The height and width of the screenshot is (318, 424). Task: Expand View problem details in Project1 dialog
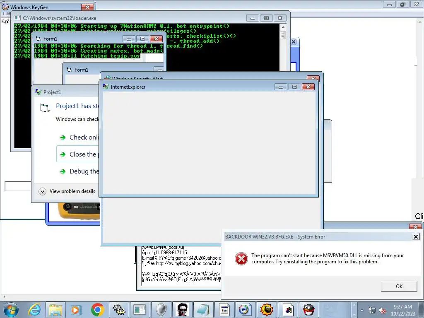pyautogui.click(x=43, y=191)
